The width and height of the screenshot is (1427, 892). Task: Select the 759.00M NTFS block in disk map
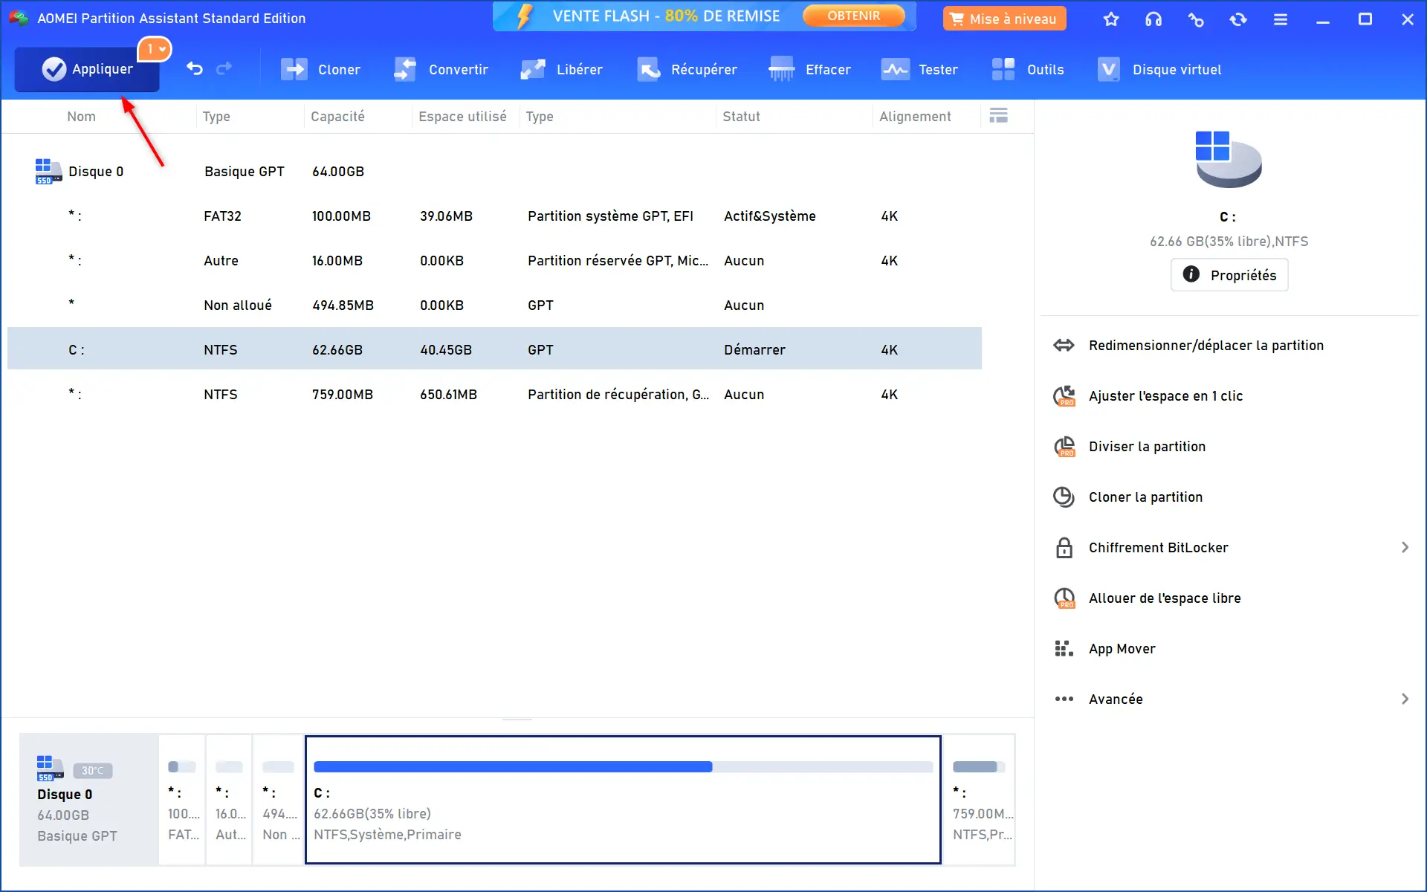980,800
